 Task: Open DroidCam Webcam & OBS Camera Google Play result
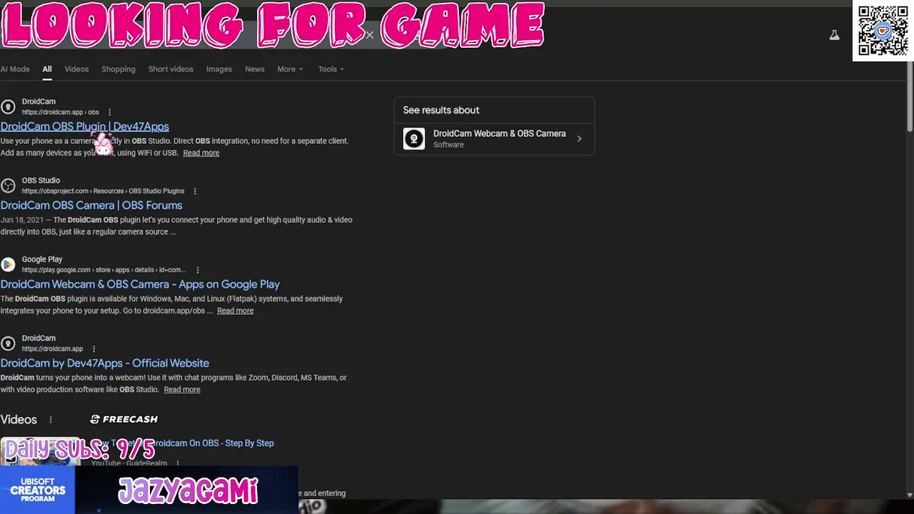coord(140,284)
